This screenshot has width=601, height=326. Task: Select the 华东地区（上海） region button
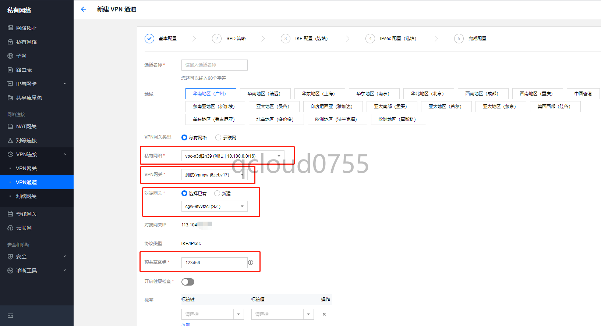coord(319,94)
